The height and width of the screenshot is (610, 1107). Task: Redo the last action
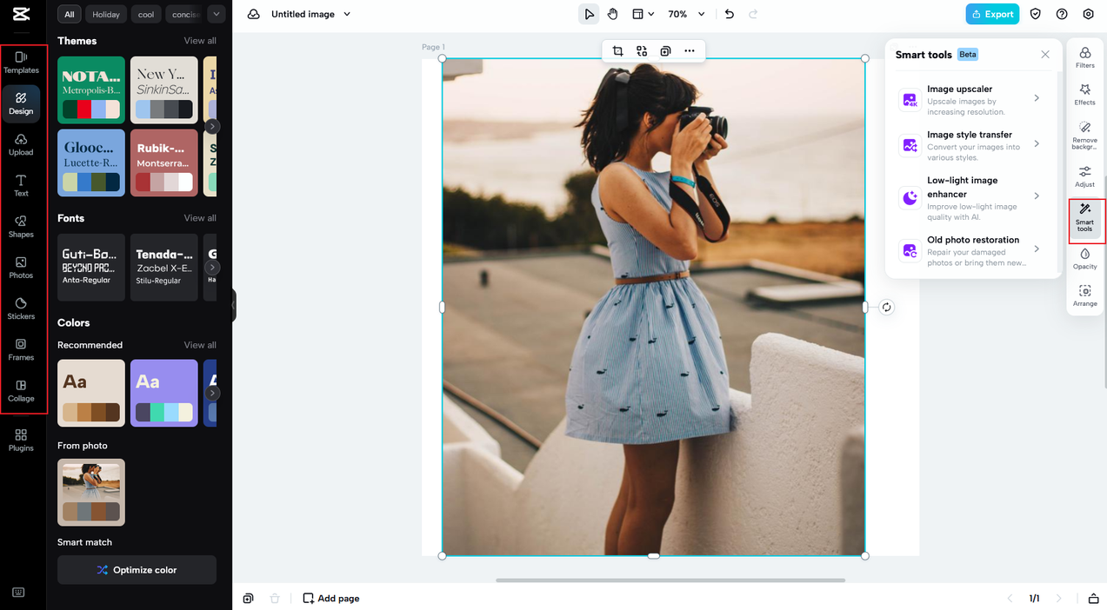pyautogui.click(x=753, y=14)
